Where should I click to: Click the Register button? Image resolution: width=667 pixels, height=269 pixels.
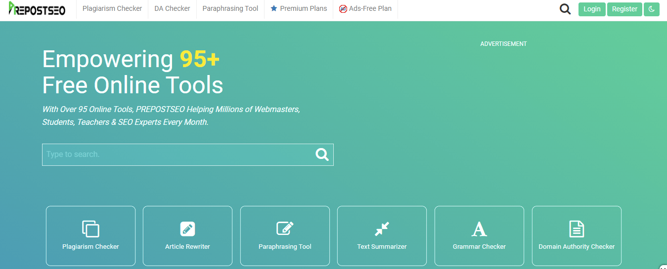[x=624, y=9]
